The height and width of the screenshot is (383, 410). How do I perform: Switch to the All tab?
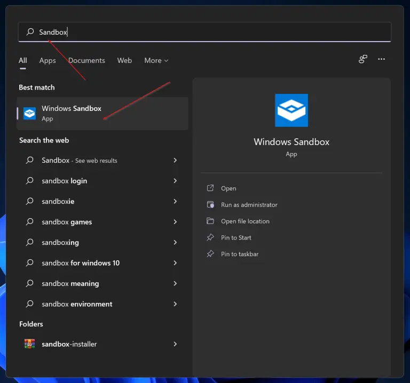pyautogui.click(x=23, y=60)
